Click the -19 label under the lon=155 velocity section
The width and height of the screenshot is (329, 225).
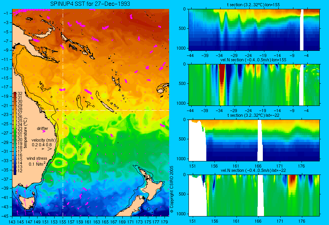pyautogui.click(x=263, y=111)
